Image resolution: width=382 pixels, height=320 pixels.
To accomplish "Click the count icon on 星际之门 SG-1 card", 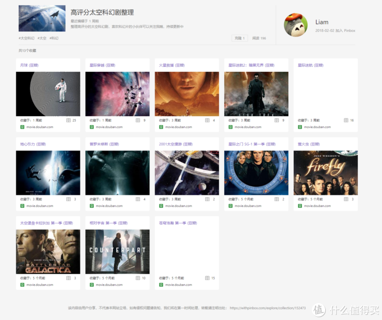I will (277, 199).
